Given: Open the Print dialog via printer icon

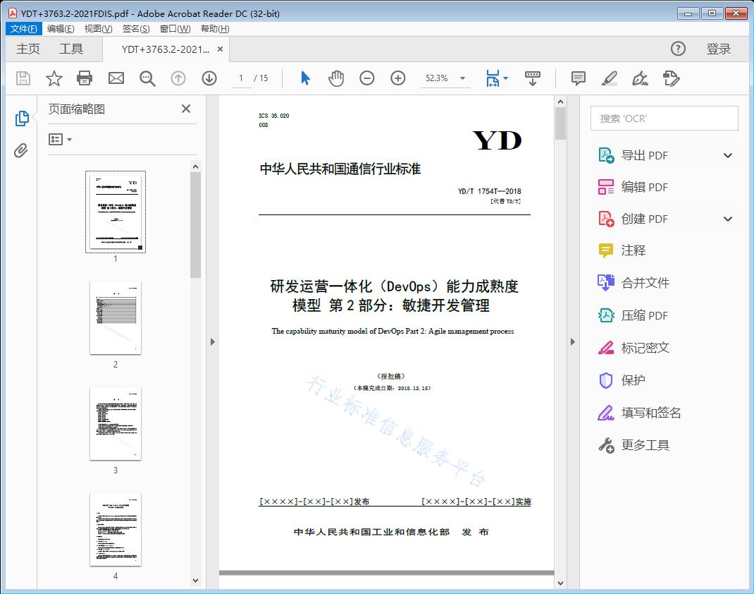Looking at the screenshot, I should tap(85, 78).
